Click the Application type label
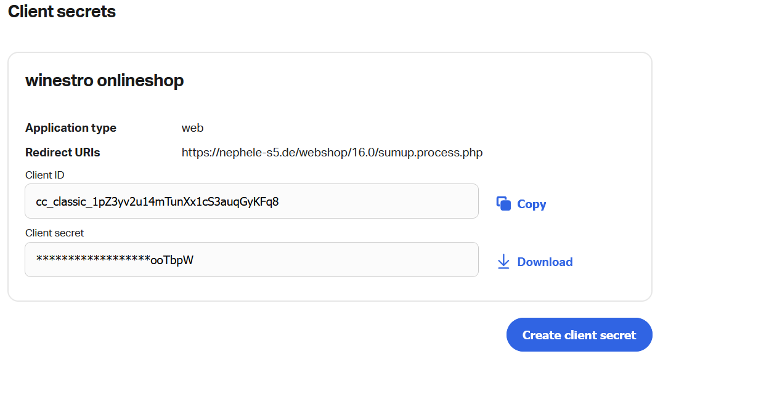This screenshot has height=399, width=761. [x=71, y=128]
